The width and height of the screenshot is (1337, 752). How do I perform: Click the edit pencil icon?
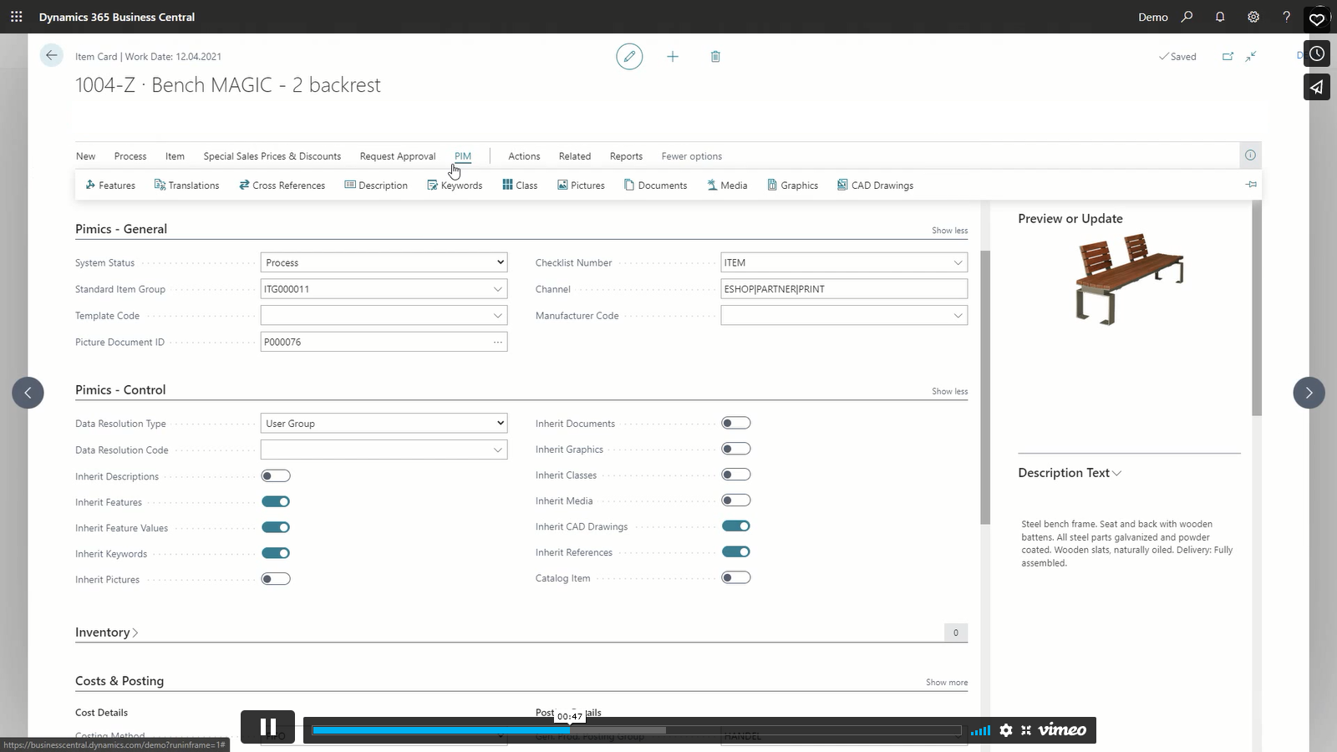[629, 56]
